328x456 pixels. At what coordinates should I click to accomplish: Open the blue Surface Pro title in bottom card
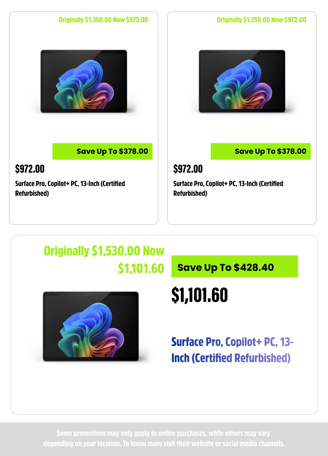coord(232,350)
